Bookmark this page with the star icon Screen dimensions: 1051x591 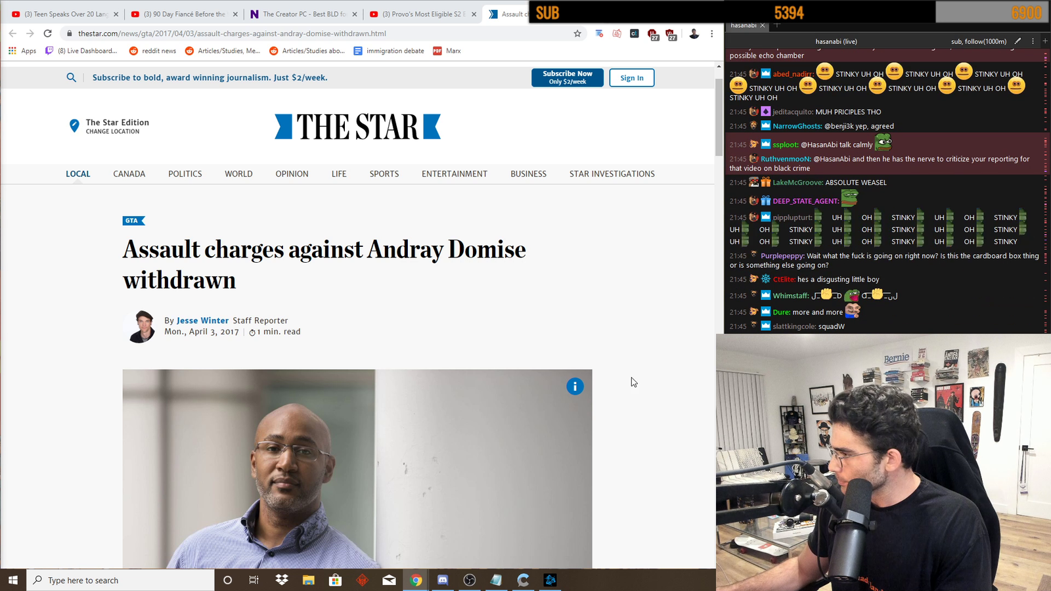click(577, 33)
